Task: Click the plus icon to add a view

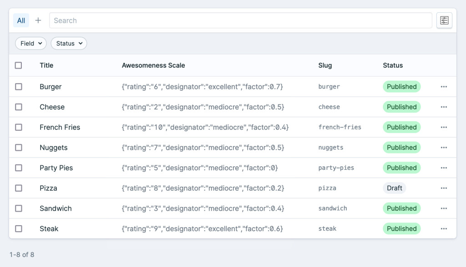Action: click(38, 20)
